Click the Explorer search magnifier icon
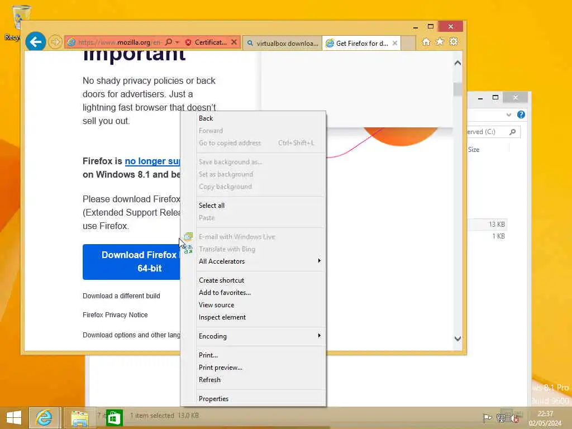 513,132
